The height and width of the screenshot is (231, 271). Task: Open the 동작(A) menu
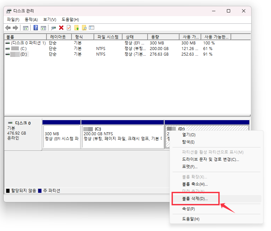click(x=31, y=19)
